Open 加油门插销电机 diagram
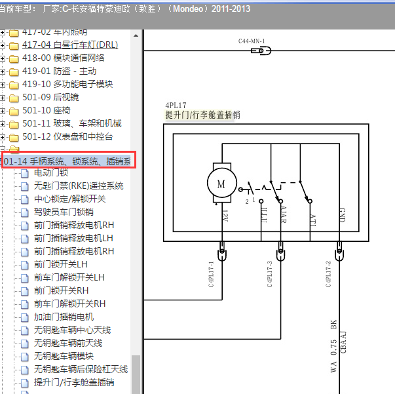Screen dimensions: 395x394 (64, 317)
